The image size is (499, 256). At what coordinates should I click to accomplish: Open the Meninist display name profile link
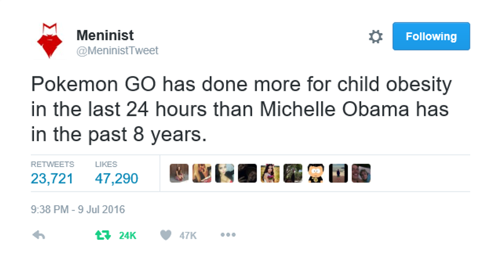pyautogui.click(x=105, y=35)
